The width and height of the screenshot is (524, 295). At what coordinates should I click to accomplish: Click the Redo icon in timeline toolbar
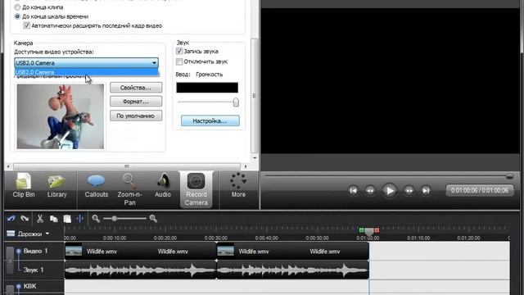(x=25, y=219)
